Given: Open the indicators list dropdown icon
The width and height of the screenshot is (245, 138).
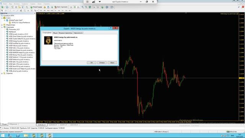Looking at the screenshot, I should [103, 7].
